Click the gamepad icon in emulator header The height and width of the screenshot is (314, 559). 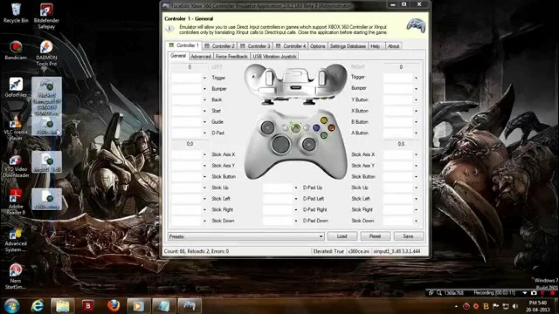coord(416,25)
